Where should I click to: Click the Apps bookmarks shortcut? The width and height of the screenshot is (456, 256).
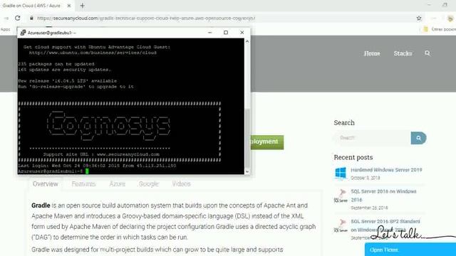5,29
